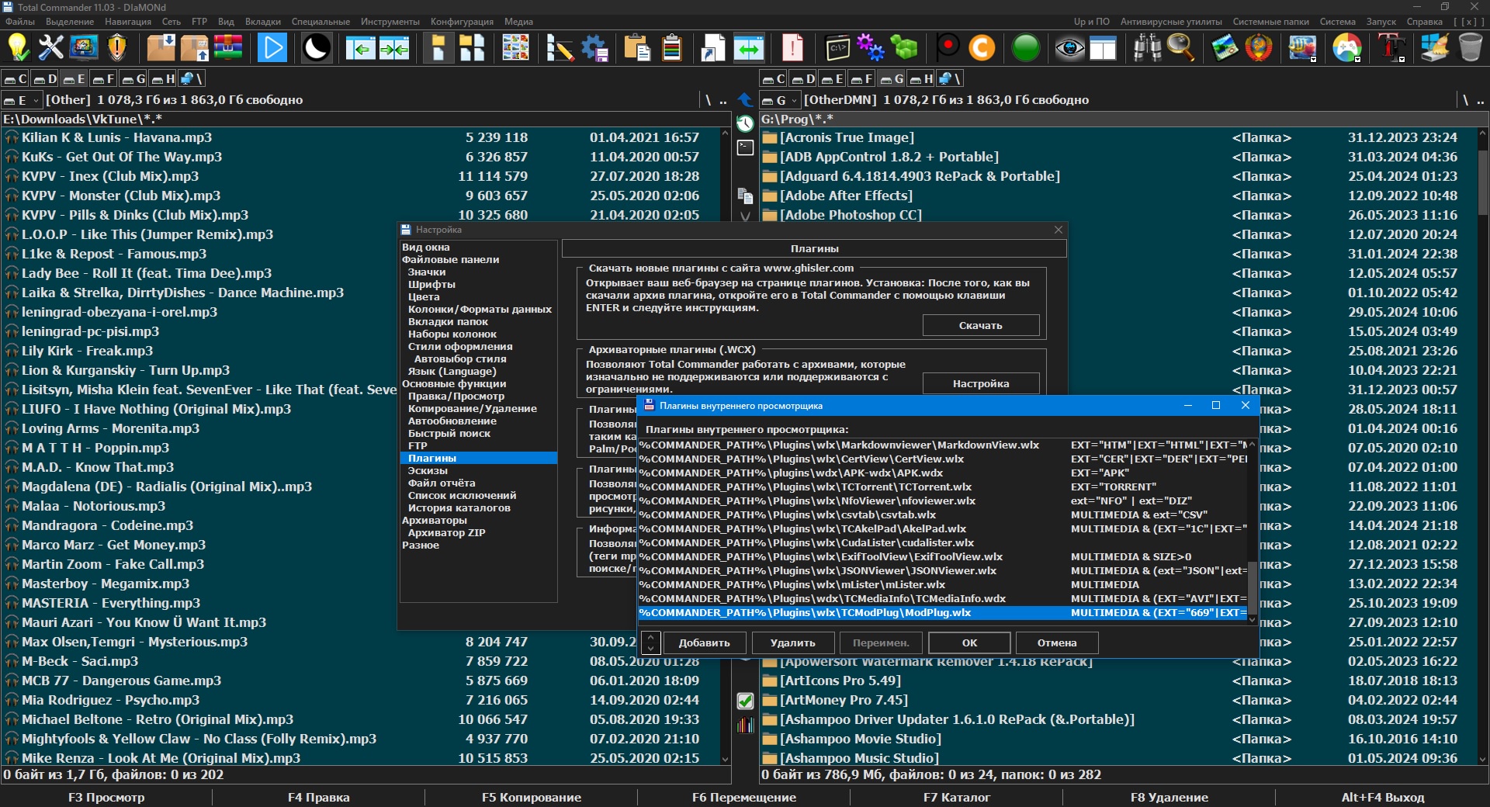Click the Добавить button
The height and width of the screenshot is (807, 1490).
click(x=704, y=642)
